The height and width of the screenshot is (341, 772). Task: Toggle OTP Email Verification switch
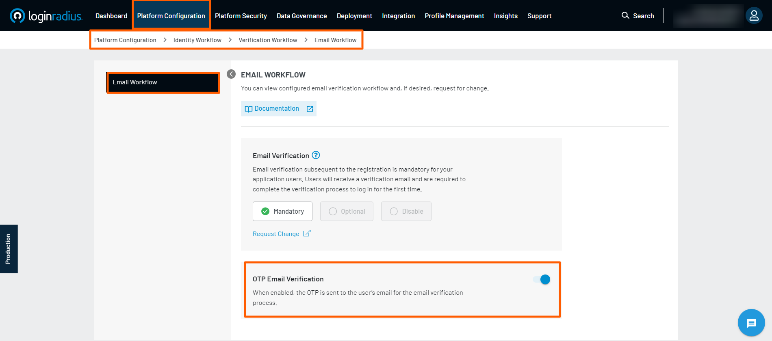click(542, 279)
